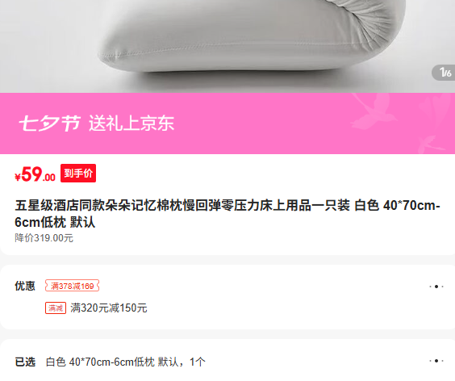Open the 满320元减150元 promotion details
The width and height of the screenshot is (455, 381).
109,308
